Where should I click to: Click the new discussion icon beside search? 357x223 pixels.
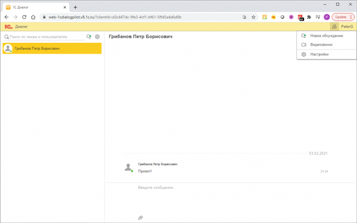click(x=89, y=37)
